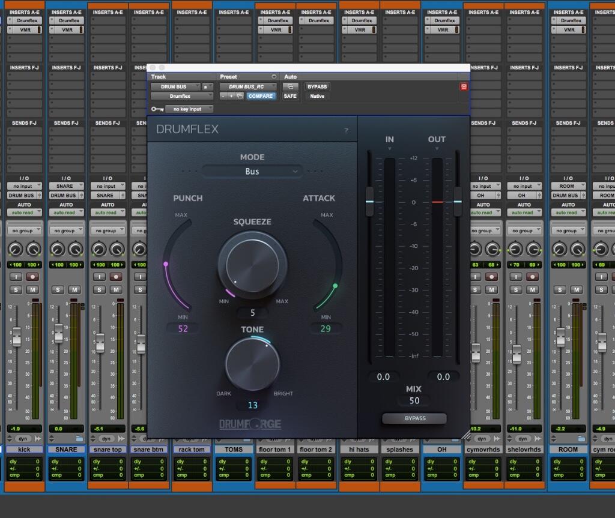Screen dimensions: 615x518
Task: Click the shelovrhds left pan knob
Action: tap(515, 249)
